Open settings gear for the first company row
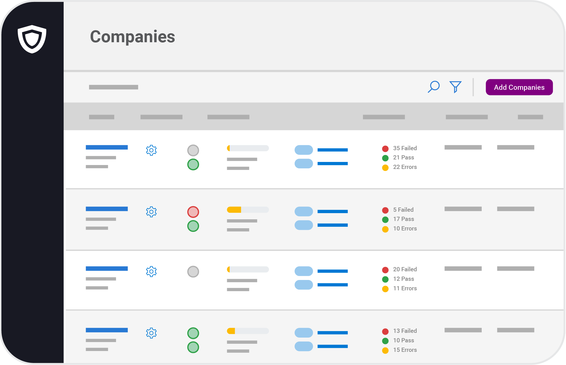The width and height of the screenshot is (566, 365). coord(151,150)
